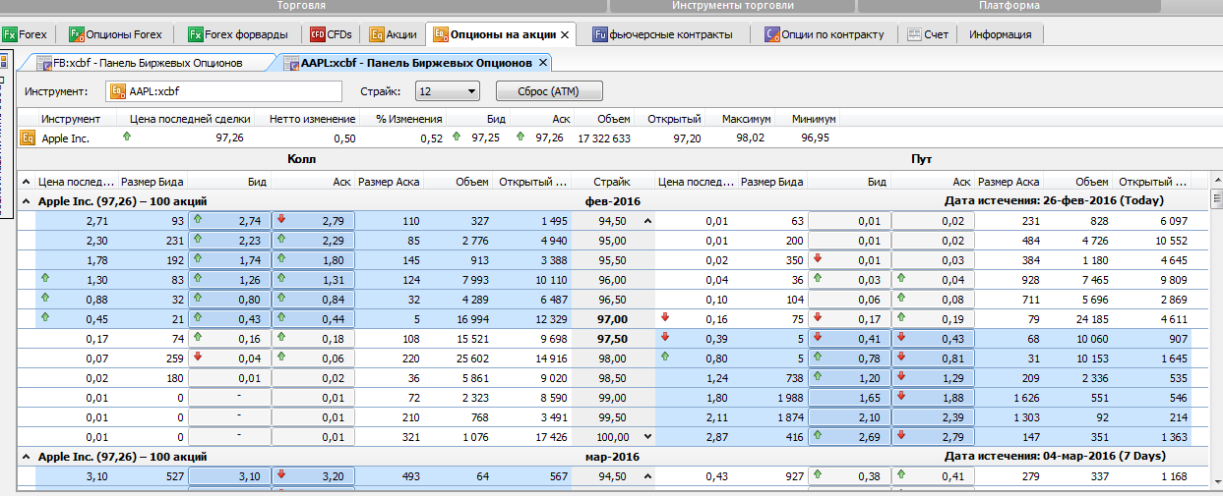This screenshot has width=1223, height=496.
Task: Click the Инструменты торговли top menu group
Action: (732, 6)
